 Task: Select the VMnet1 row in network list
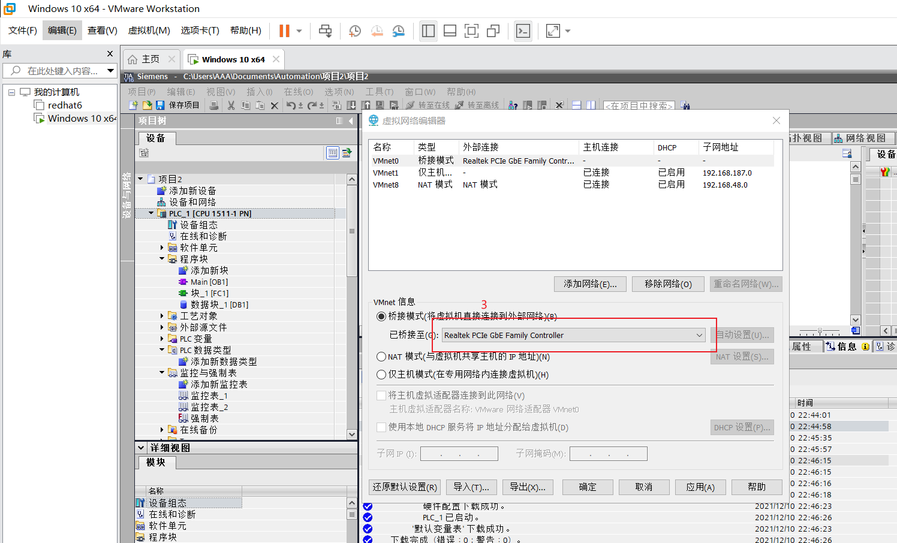[x=571, y=173]
